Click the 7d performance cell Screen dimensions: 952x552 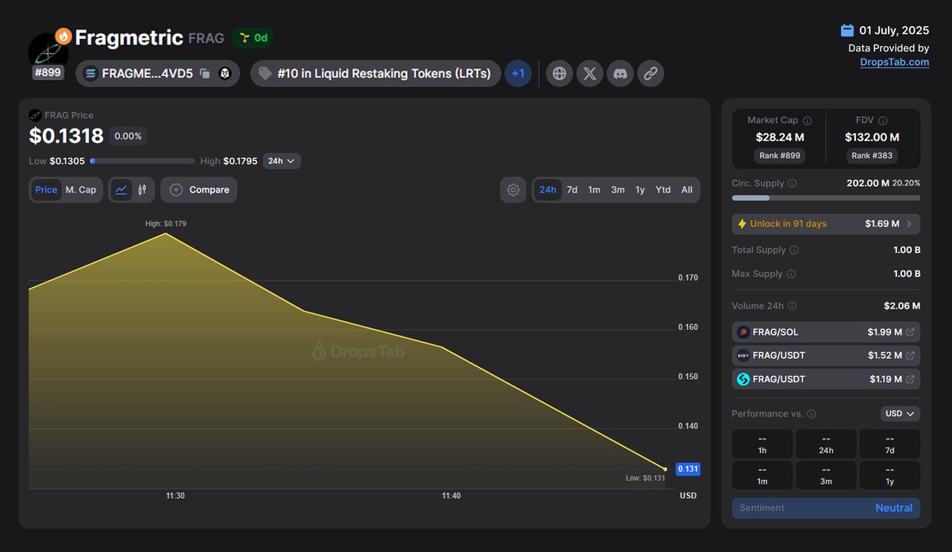click(890, 444)
